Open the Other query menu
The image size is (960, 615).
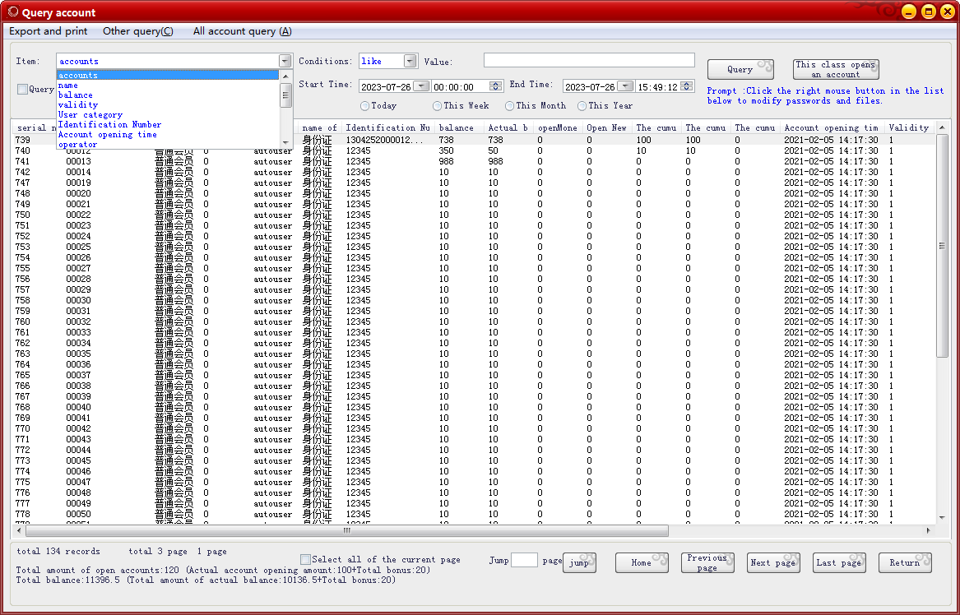(x=137, y=31)
